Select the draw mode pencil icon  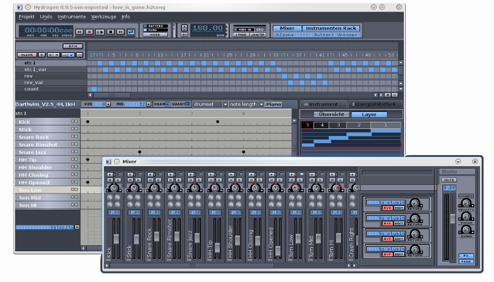(72, 55)
